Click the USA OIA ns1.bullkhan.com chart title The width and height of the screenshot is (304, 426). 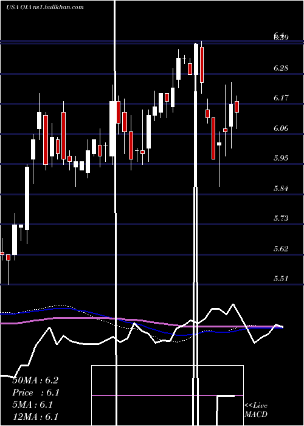(45, 7)
